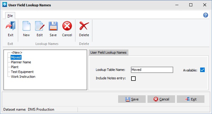The width and height of the screenshot is (212, 114).
Task: Select Planner Name in the list
Action: tap(21, 62)
